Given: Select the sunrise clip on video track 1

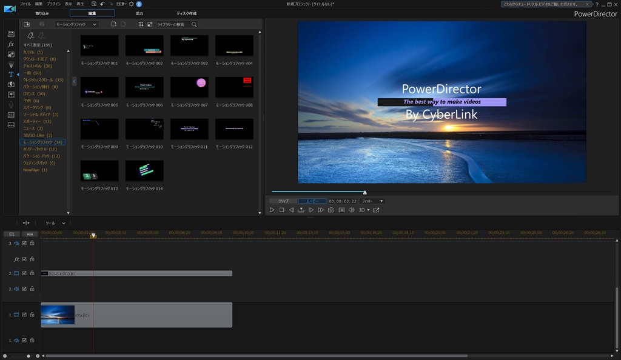Looking at the screenshot, I should click(x=136, y=315).
